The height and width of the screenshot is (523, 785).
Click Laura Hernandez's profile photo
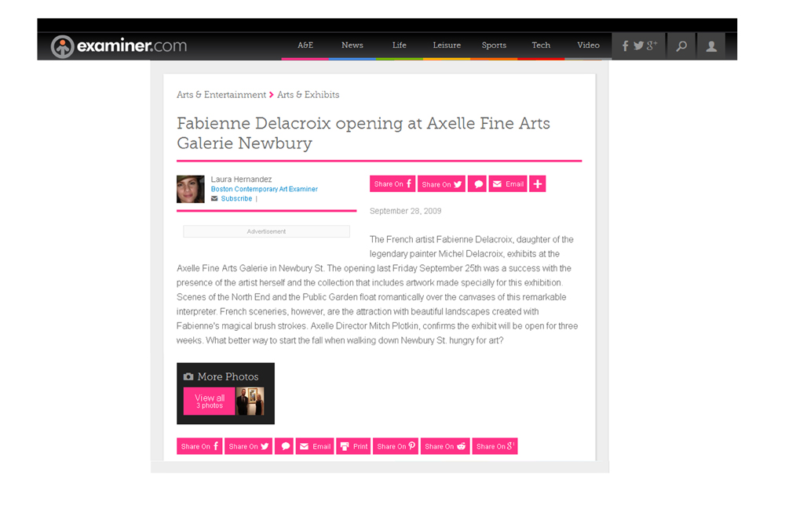191,189
